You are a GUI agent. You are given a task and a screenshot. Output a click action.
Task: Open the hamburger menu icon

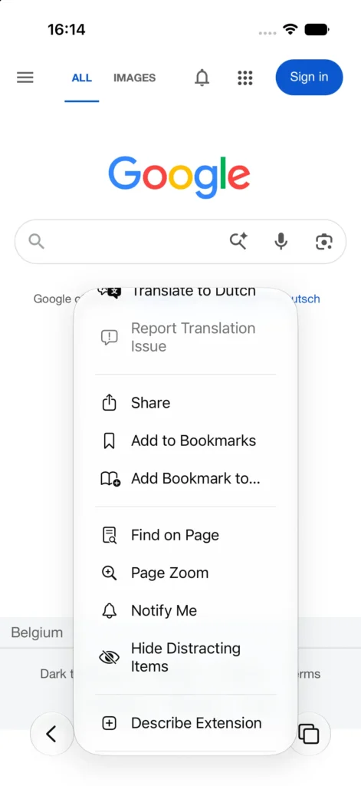click(x=25, y=78)
